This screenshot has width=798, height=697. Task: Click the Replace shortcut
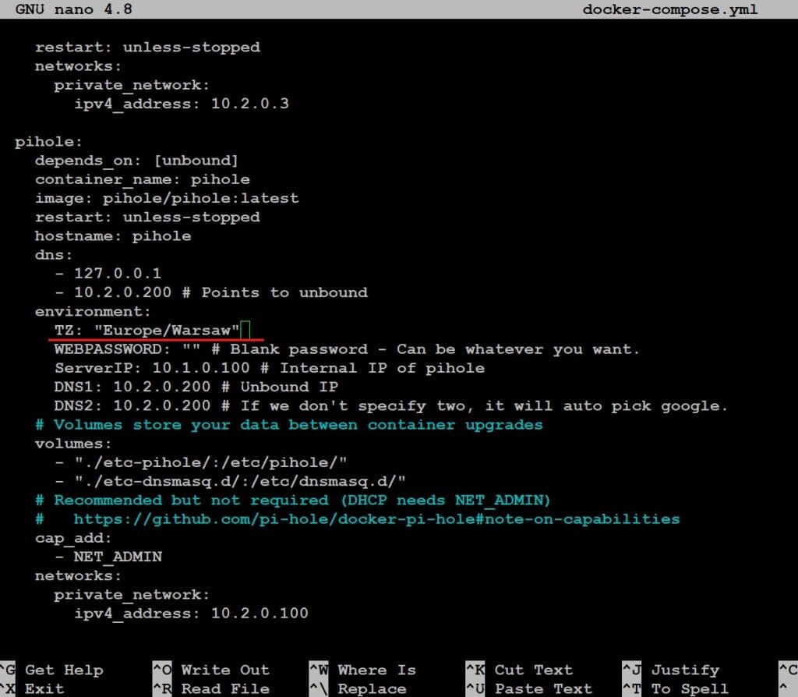[x=358, y=689]
